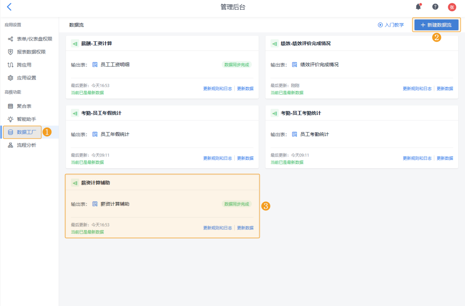This screenshot has width=465, height=306.
Task: Click 更新数据 for 薪资计算辅助
Action: tap(245, 228)
